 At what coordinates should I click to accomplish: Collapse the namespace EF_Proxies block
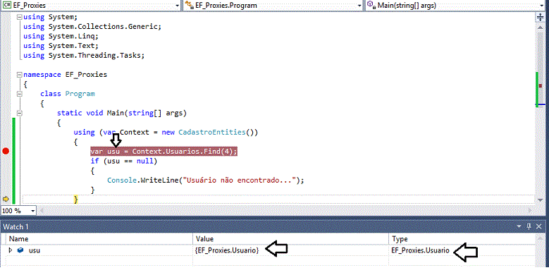click(x=20, y=75)
